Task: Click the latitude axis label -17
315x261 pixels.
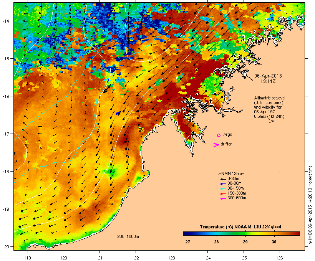Action: pos(5,134)
